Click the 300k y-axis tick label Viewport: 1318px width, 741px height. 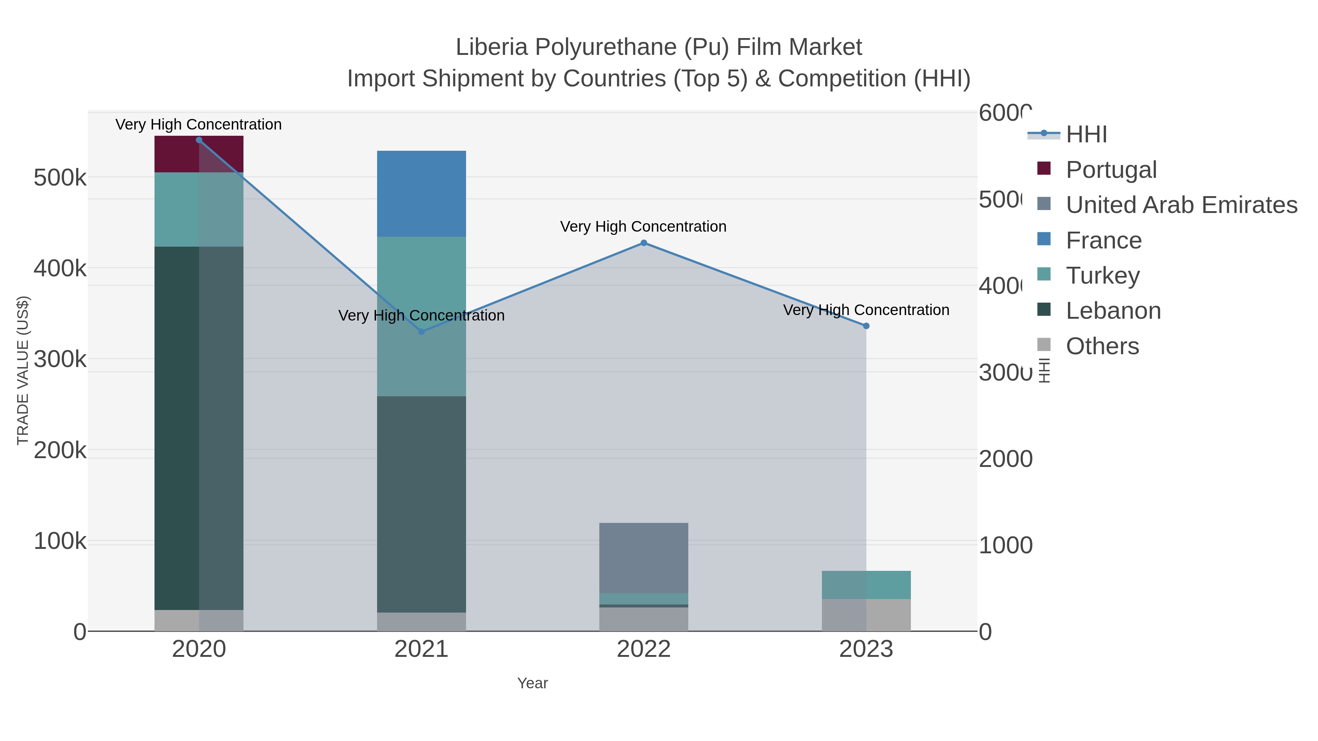[x=60, y=359]
